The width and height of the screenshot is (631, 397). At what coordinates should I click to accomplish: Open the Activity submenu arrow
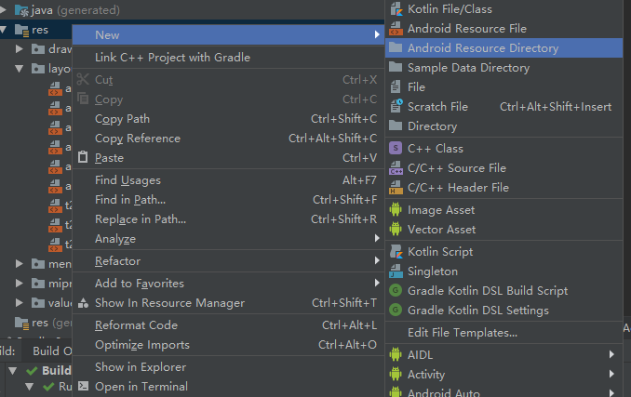(611, 374)
